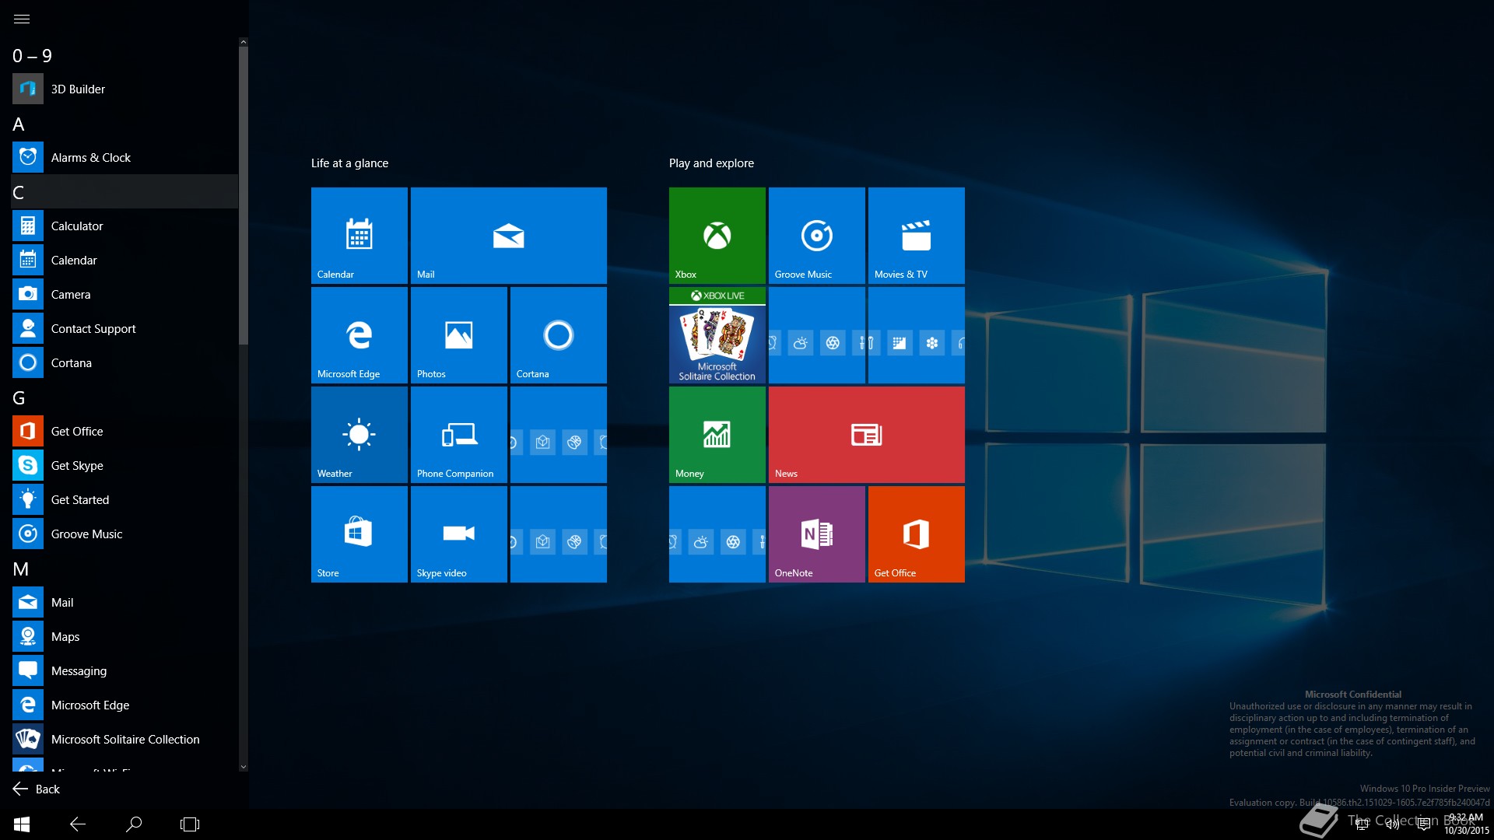The height and width of the screenshot is (840, 1494).
Task: Open the Cortana tile
Action: (x=559, y=335)
